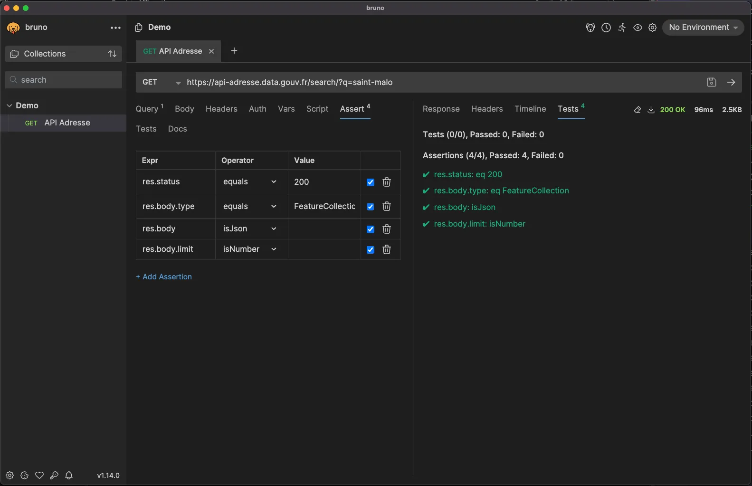
Task: Open a new request tab with plus button
Action: click(234, 51)
